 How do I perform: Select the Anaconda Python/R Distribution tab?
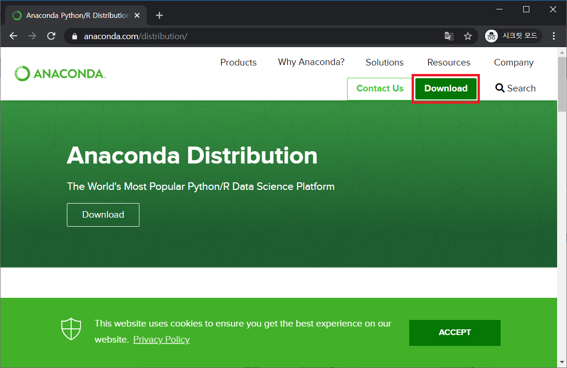coord(75,16)
